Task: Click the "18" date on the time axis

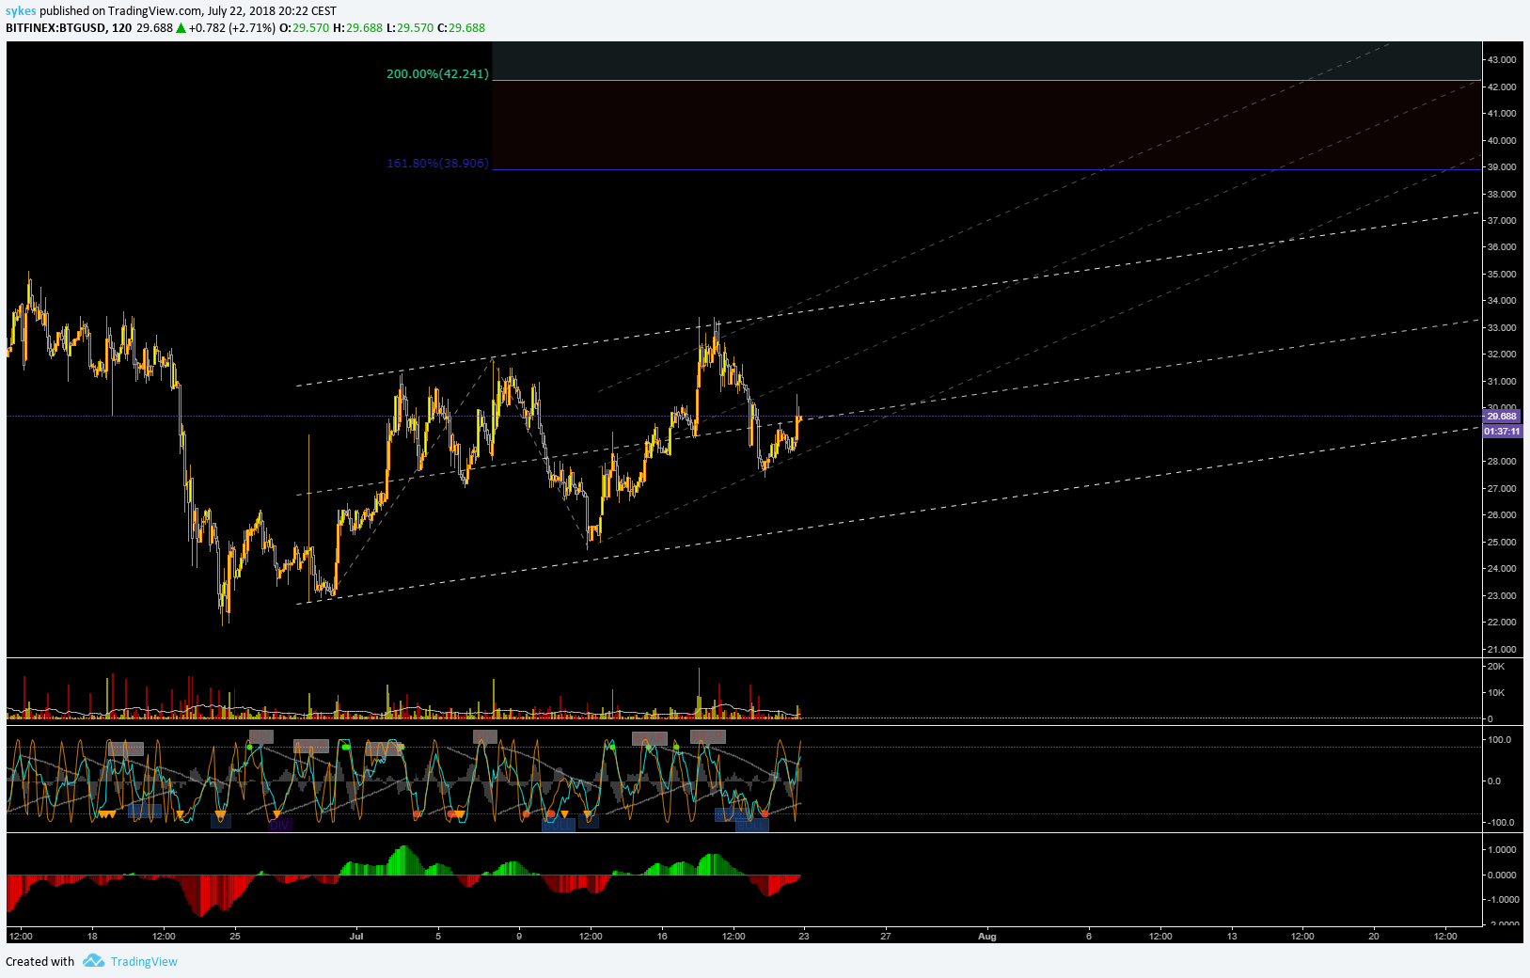Action: tap(92, 936)
